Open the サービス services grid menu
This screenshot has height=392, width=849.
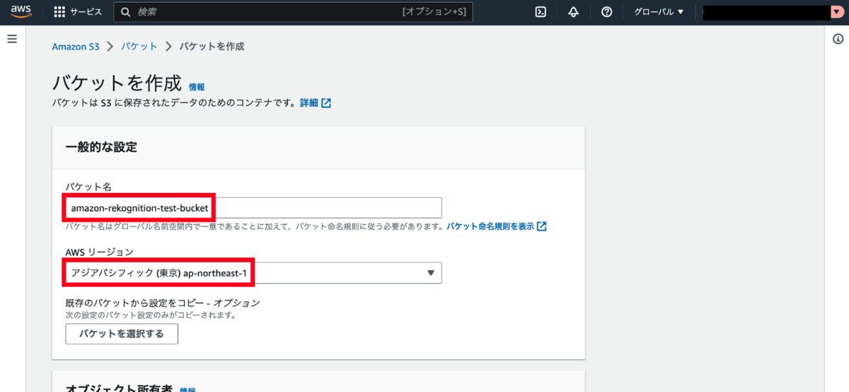coord(78,12)
